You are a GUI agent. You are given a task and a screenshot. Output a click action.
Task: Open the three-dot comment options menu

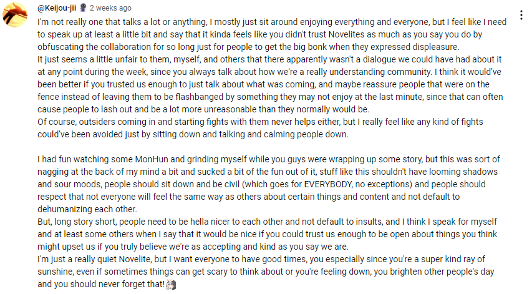tap(521, 15)
